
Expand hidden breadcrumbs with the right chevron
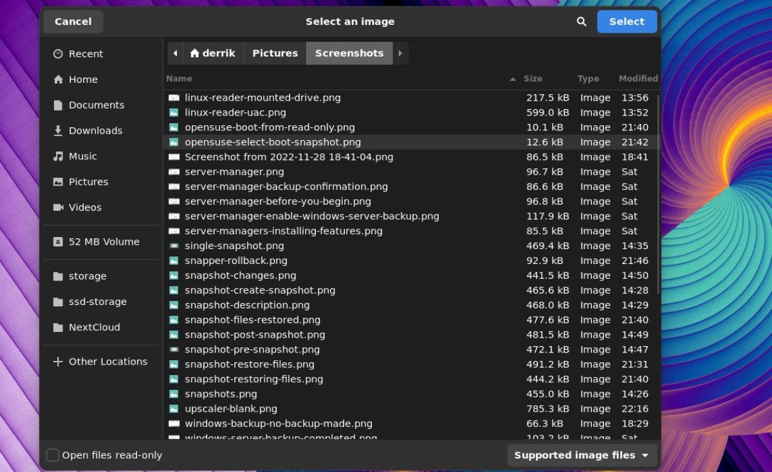[400, 53]
